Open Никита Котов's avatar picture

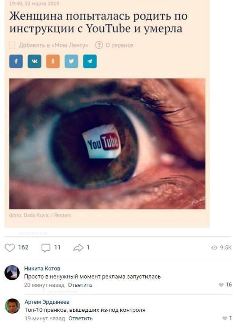tap(12, 273)
